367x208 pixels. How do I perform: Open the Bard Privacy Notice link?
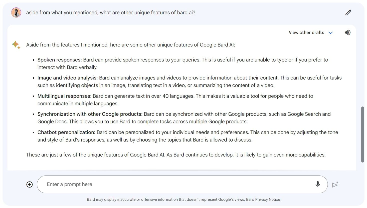pyautogui.click(x=263, y=199)
